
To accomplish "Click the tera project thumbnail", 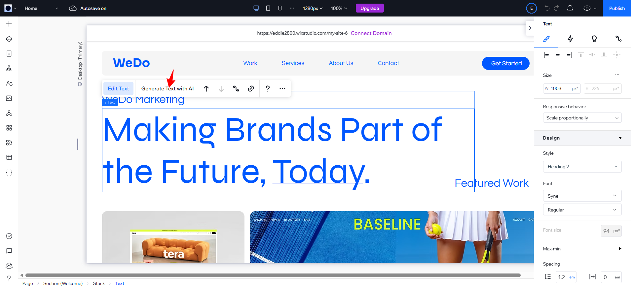I will (x=173, y=237).
